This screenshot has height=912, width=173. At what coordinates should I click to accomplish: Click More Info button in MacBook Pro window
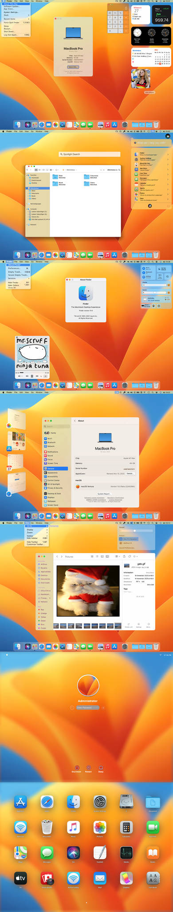click(73, 67)
